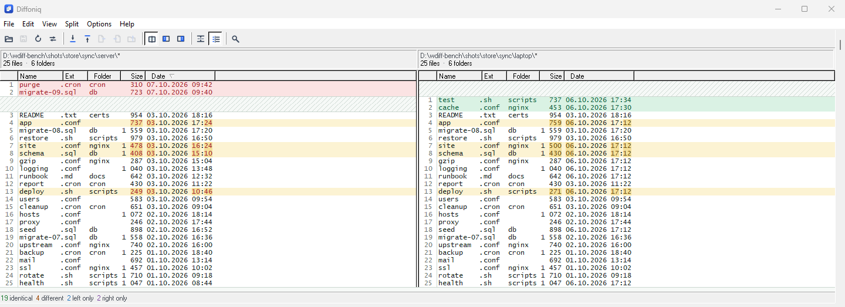Sort right pane by Folder column header

point(523,76)
